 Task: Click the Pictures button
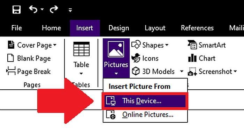pyautogui.click(x=116, y=58)
